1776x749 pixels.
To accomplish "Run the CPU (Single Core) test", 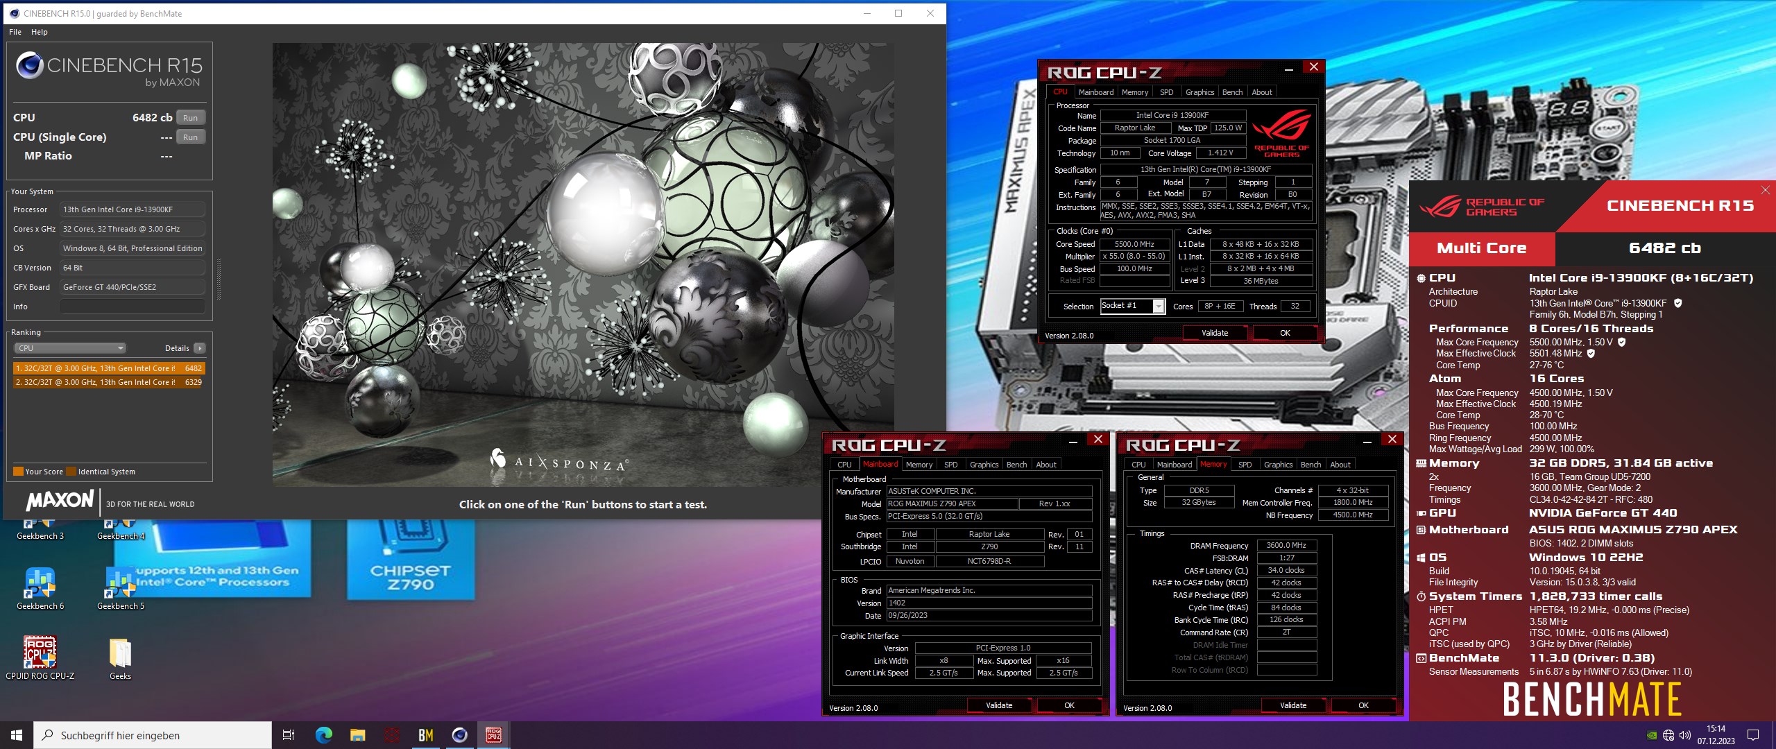I will point(191,137).
